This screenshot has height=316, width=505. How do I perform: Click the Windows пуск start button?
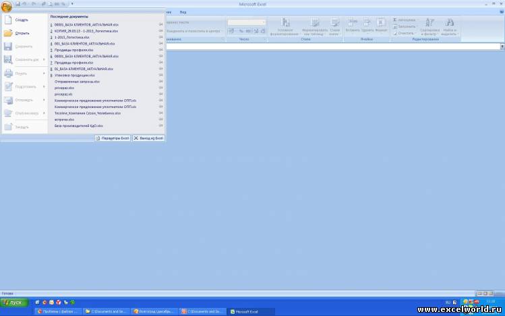[x=14, y=302]
